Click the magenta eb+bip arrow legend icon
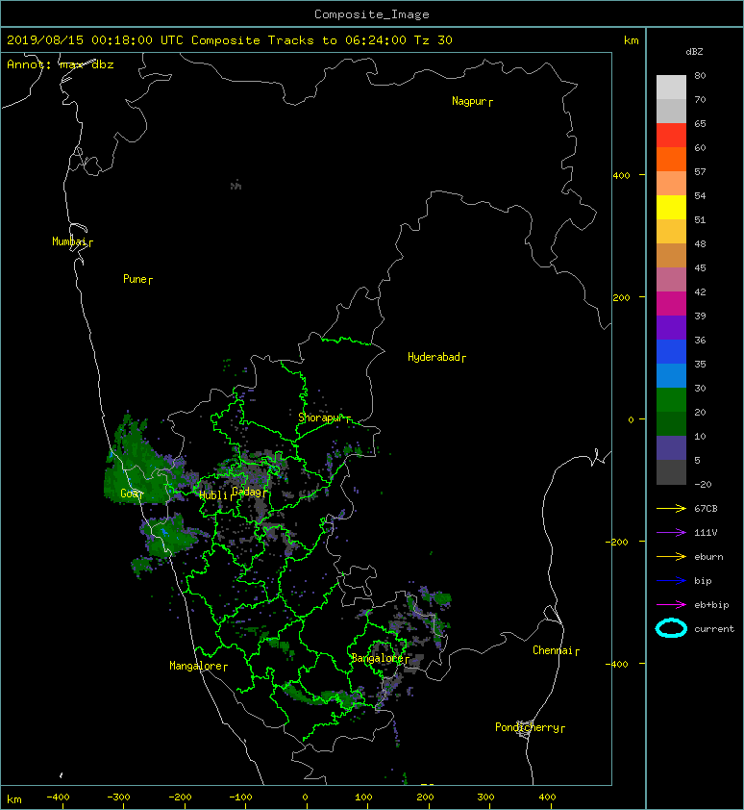Image resolution: width=744 pixels, height=810 pixels. click(671, 605)
